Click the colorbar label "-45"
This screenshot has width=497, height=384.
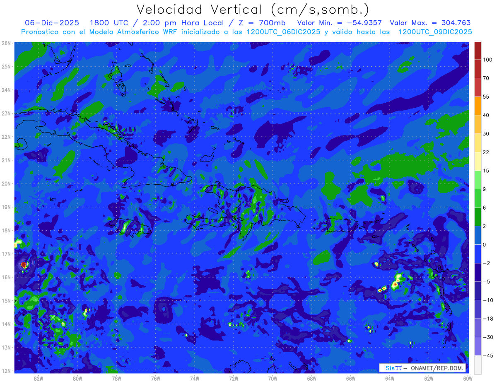tap(488, 355)
